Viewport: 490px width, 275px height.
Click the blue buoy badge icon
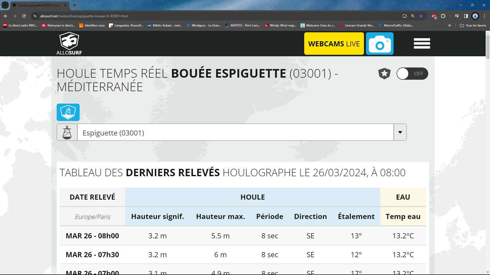click(68, 112)
